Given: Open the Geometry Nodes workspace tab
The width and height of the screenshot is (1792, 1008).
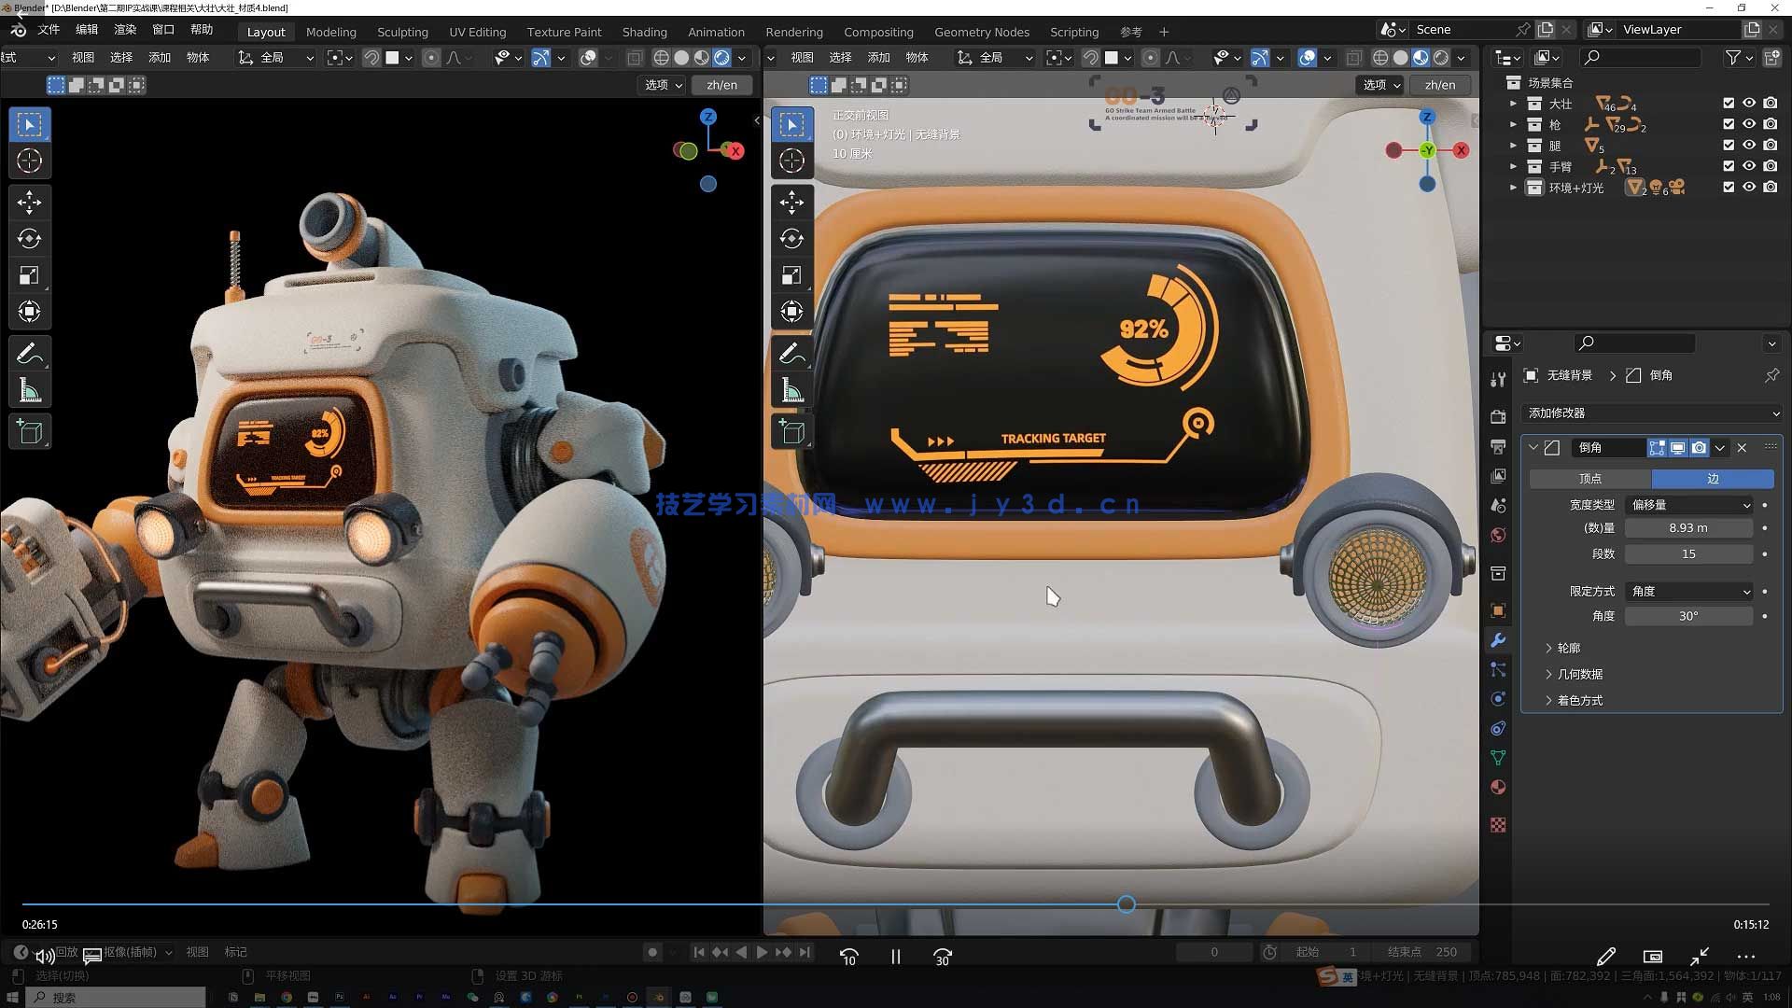Looking at the screenshot, I should coord(982,31).
